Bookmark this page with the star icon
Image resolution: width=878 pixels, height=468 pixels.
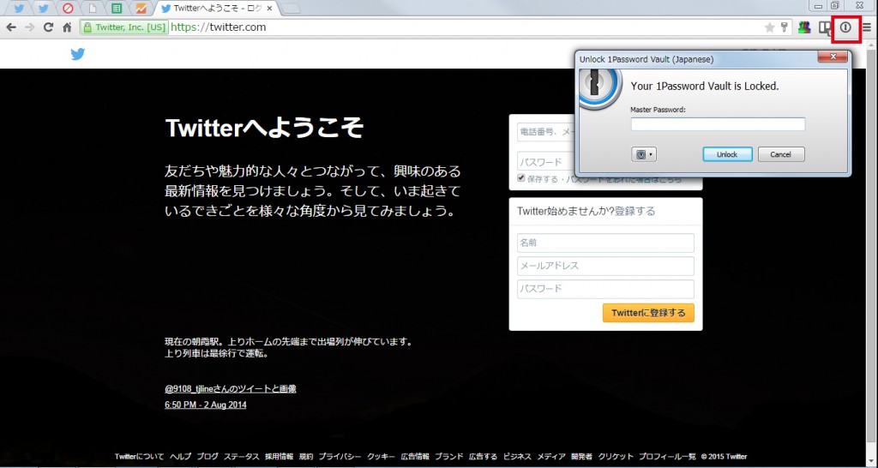click(x=770, y=27)
